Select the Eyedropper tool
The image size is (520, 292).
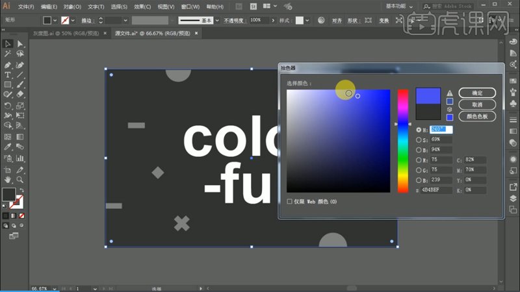pos(8,147)
